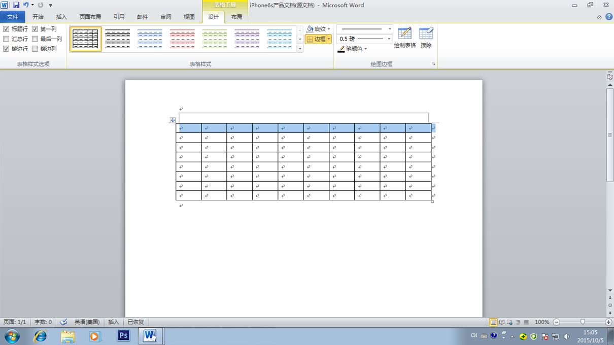Uncheck the 标题行 checkbox
This screenshot has height=345, width=614.
pyautogui.click(x=6, y=29)
